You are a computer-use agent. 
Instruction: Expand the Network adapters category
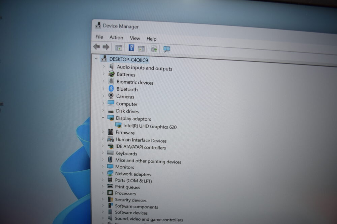102,173
